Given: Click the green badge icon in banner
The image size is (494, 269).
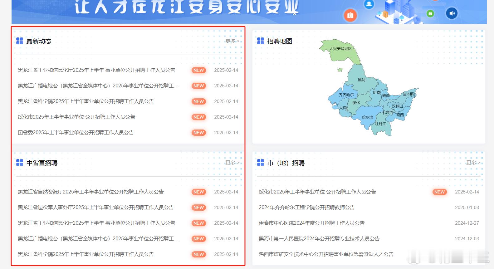Looking at the screenshot, I should [430, 14].
